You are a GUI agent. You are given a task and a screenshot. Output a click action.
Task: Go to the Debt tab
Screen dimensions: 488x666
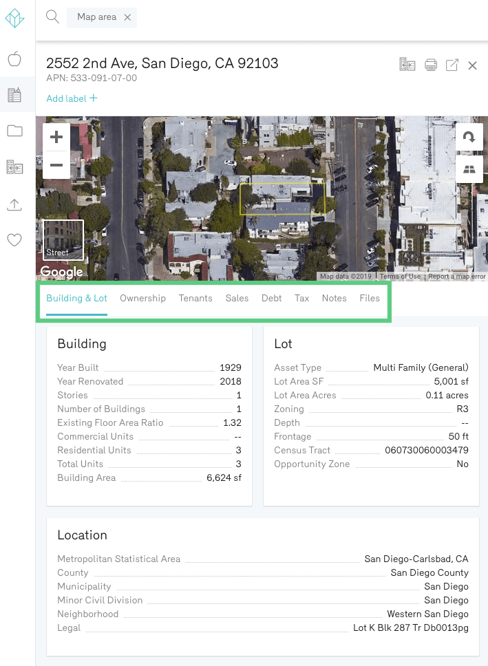tap(271, 298)
